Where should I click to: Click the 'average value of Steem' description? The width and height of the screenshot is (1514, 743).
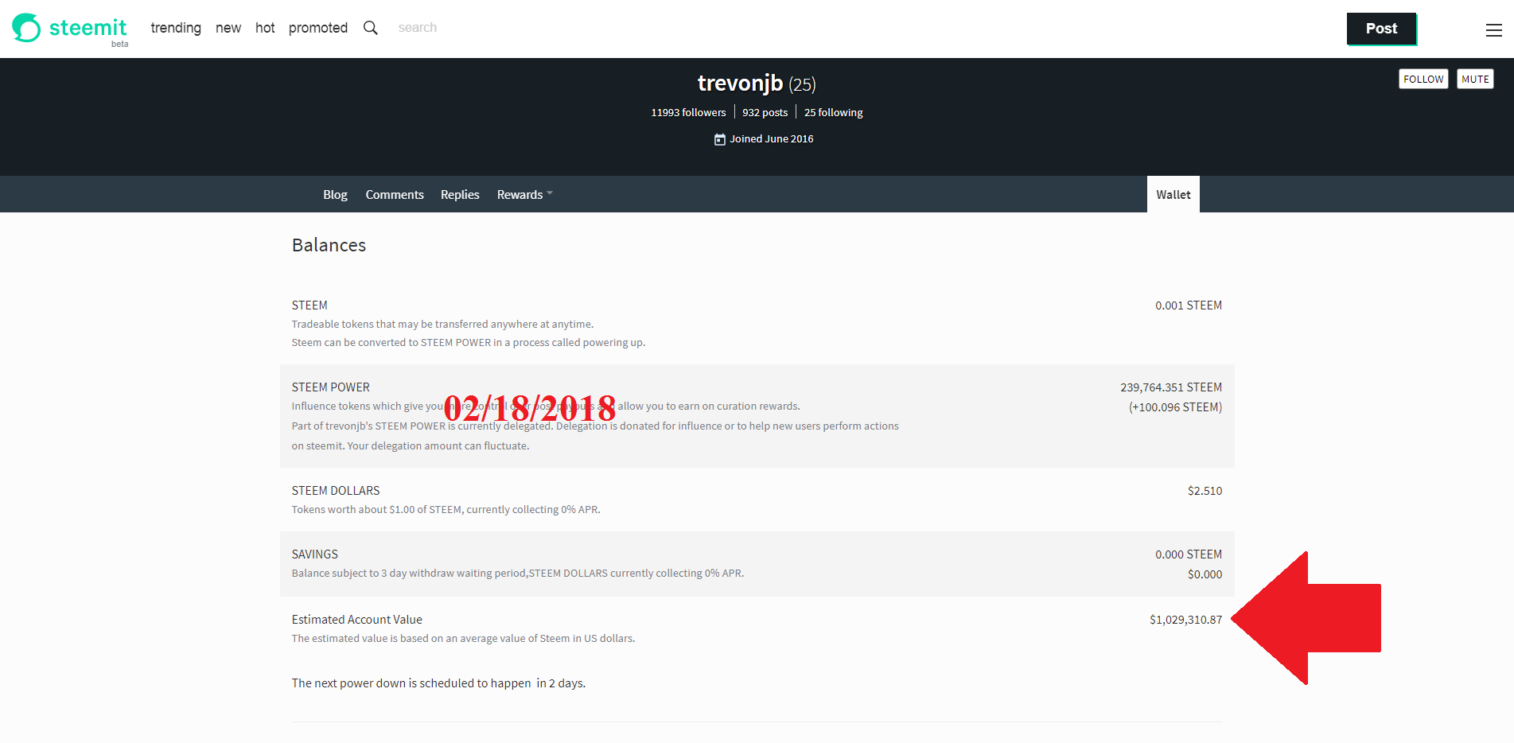pyautogui.click(x=463, y=639)
